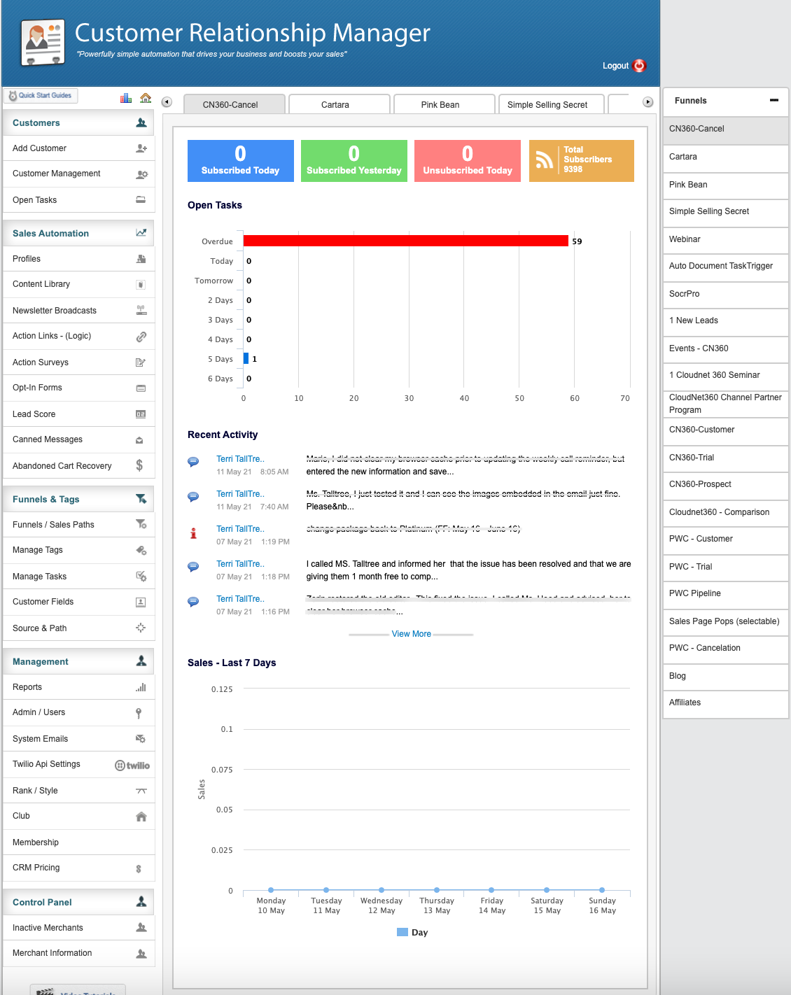Click the Wednesday 12 May data point

point(381,890)
